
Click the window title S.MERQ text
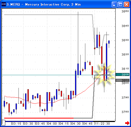coord(13,4)
